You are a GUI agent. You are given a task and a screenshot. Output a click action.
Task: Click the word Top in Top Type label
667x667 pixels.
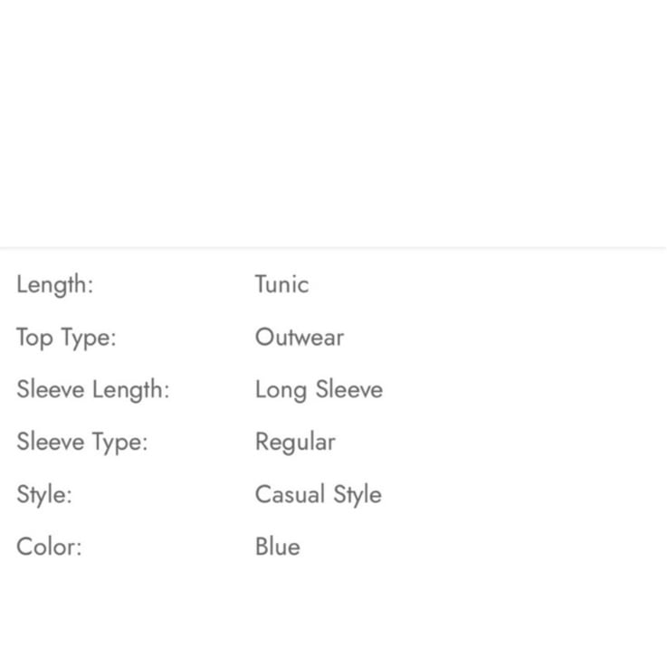(34, 338)
